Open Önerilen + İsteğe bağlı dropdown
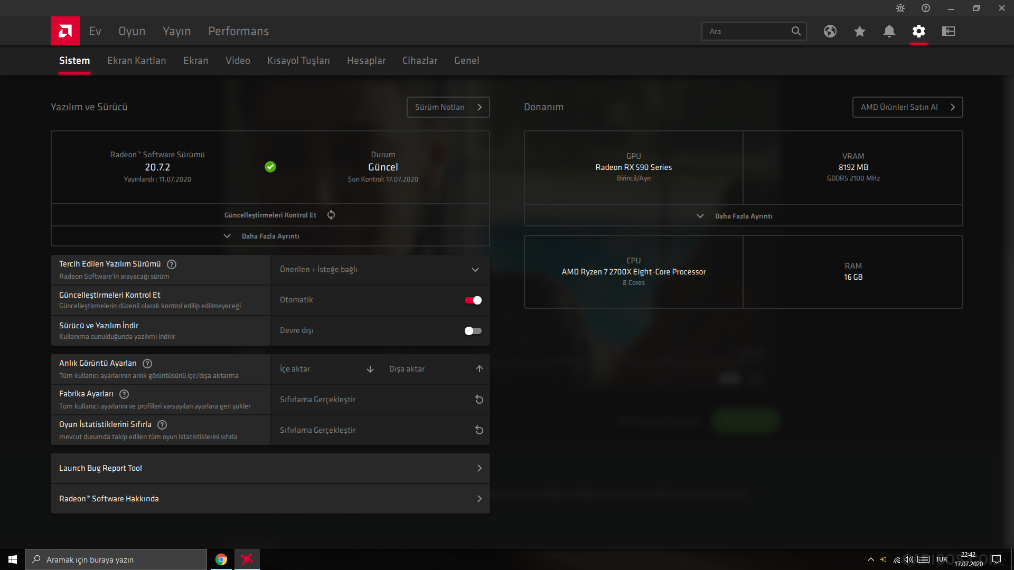 pos(380,270)
